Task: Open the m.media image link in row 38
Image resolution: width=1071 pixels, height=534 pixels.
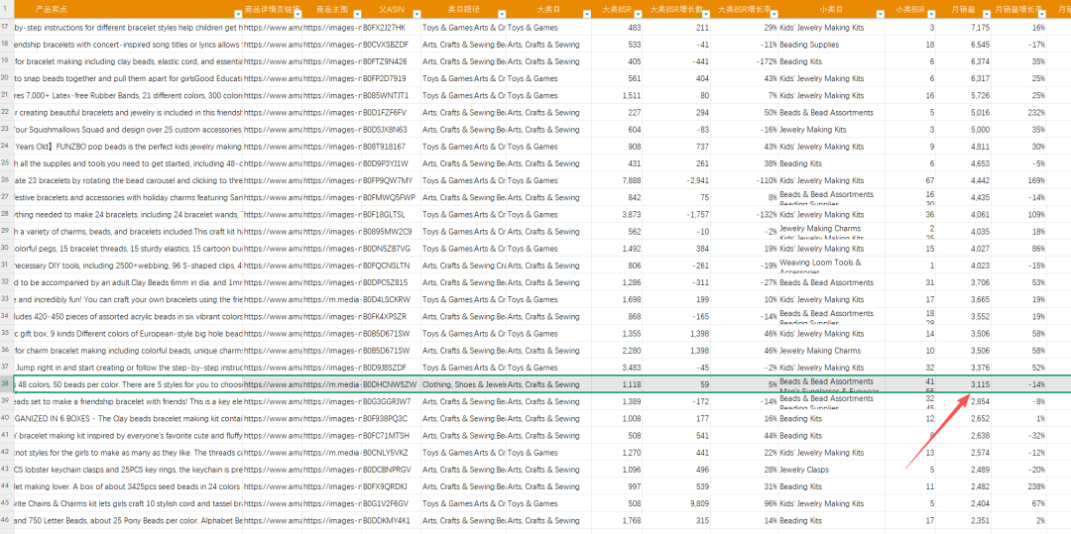Action: coord(331,384)
